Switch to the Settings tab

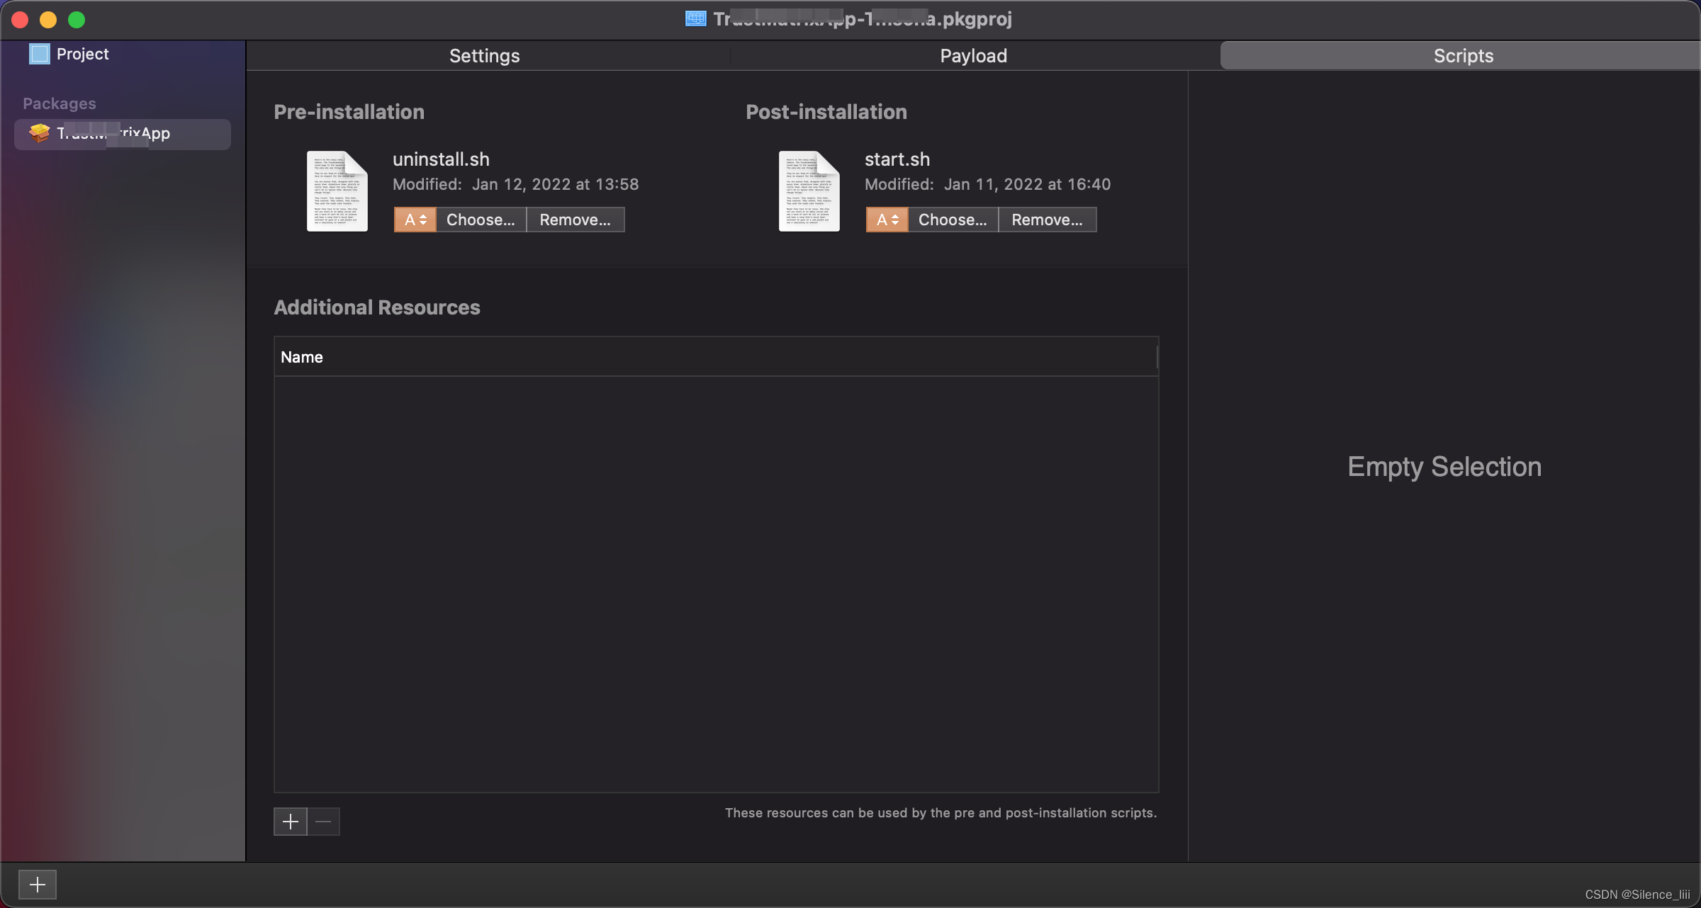tap(485, 55)
